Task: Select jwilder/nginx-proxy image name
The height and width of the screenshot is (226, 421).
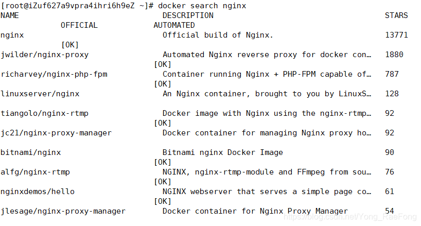Action: (x=45, y=55)
